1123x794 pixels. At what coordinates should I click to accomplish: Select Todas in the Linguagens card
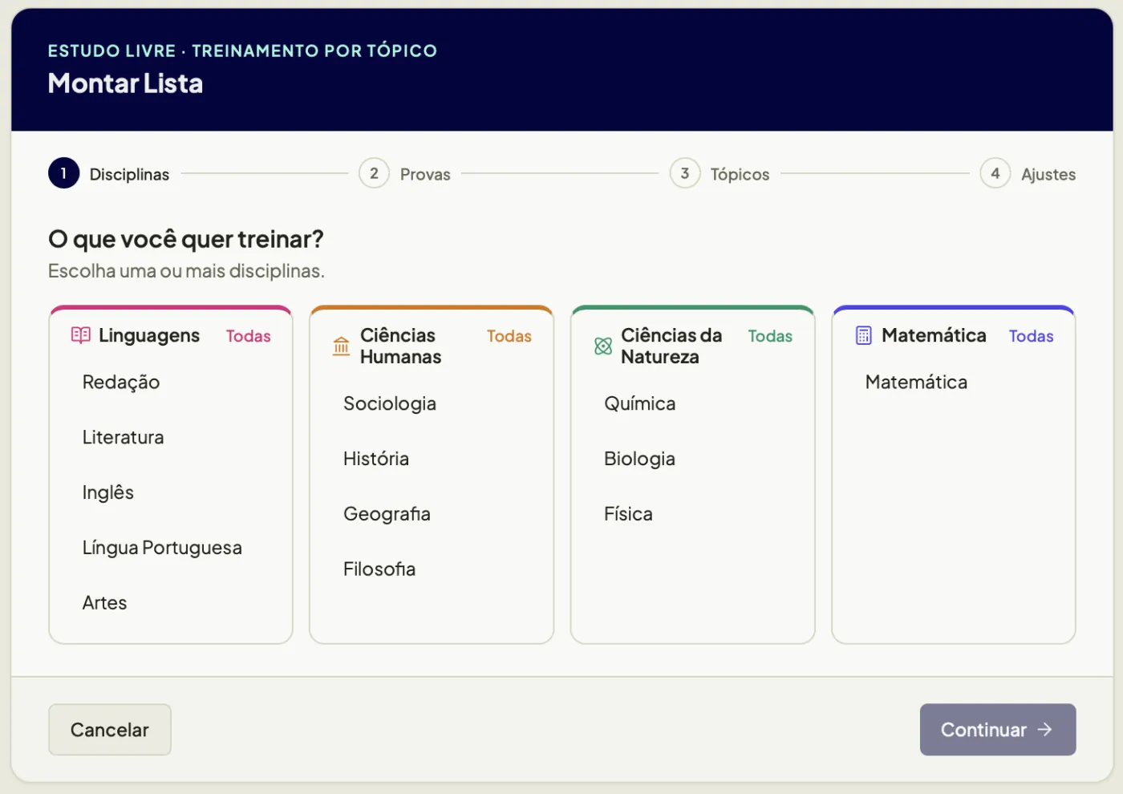click(248, 336)
